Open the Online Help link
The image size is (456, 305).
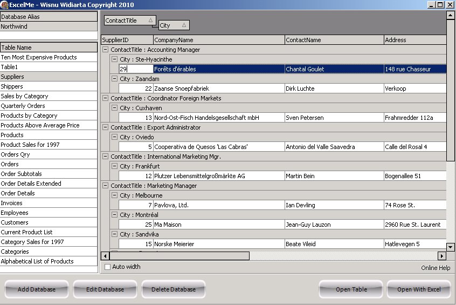click(436, 268)
